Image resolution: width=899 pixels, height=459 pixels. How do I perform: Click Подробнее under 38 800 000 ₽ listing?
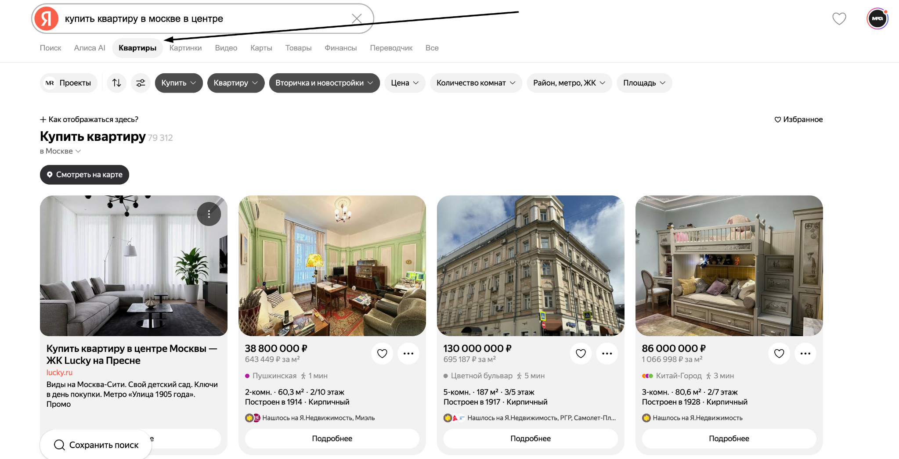tap(332, 438)
